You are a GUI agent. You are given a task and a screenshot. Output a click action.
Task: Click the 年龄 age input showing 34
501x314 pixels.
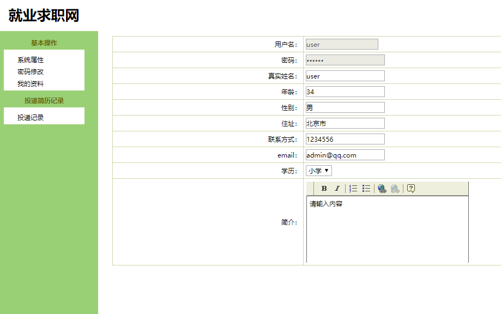[x=344, y=92]
